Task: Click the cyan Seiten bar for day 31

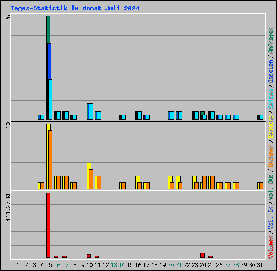Action: pyautogui.click(x=261, y=117)
